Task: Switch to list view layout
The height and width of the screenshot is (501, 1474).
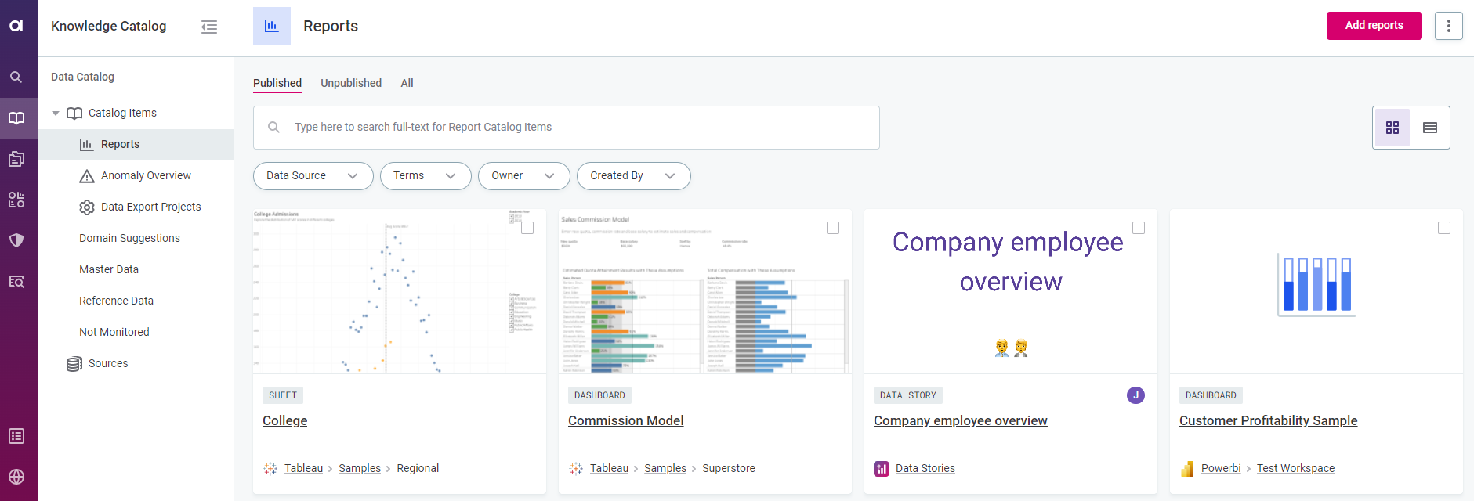Action: [x=1429, y=128]
